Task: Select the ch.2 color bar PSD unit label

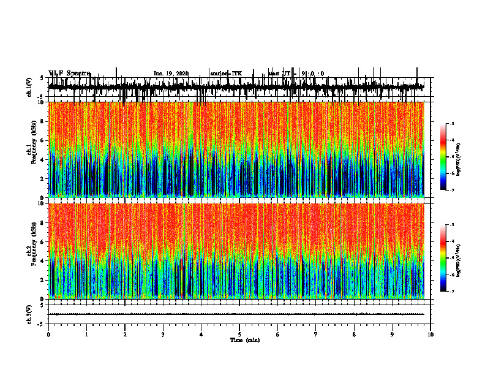Action: tap(459, 261)
